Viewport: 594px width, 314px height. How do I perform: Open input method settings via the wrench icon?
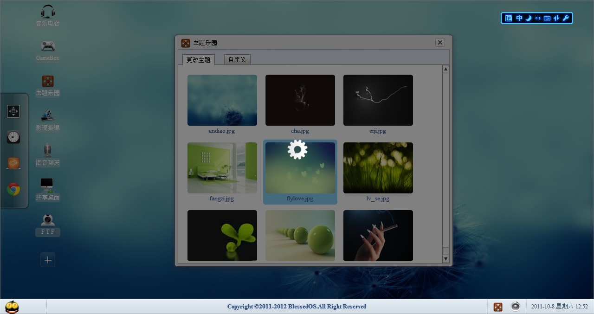pyautogui.click(x=566, y=18)
